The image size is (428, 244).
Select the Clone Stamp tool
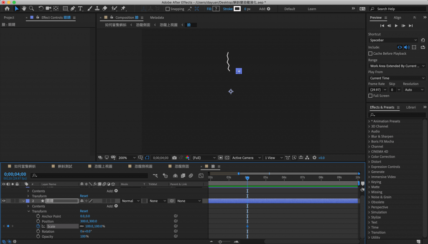(x=97, y=8)
